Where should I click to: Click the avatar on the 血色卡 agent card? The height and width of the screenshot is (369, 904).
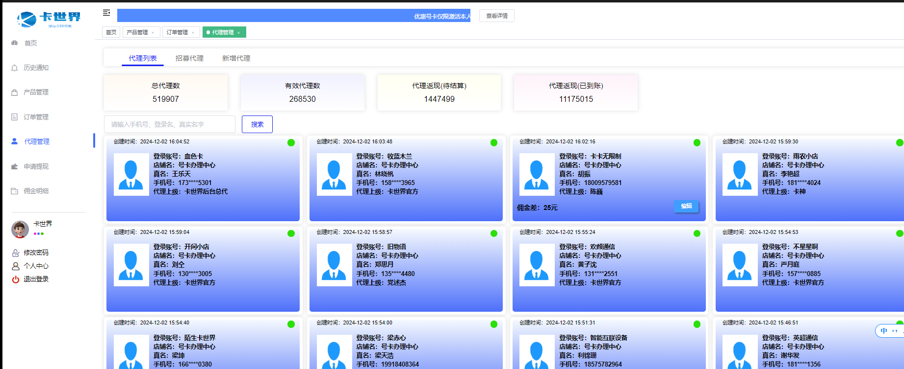point(131,175)
